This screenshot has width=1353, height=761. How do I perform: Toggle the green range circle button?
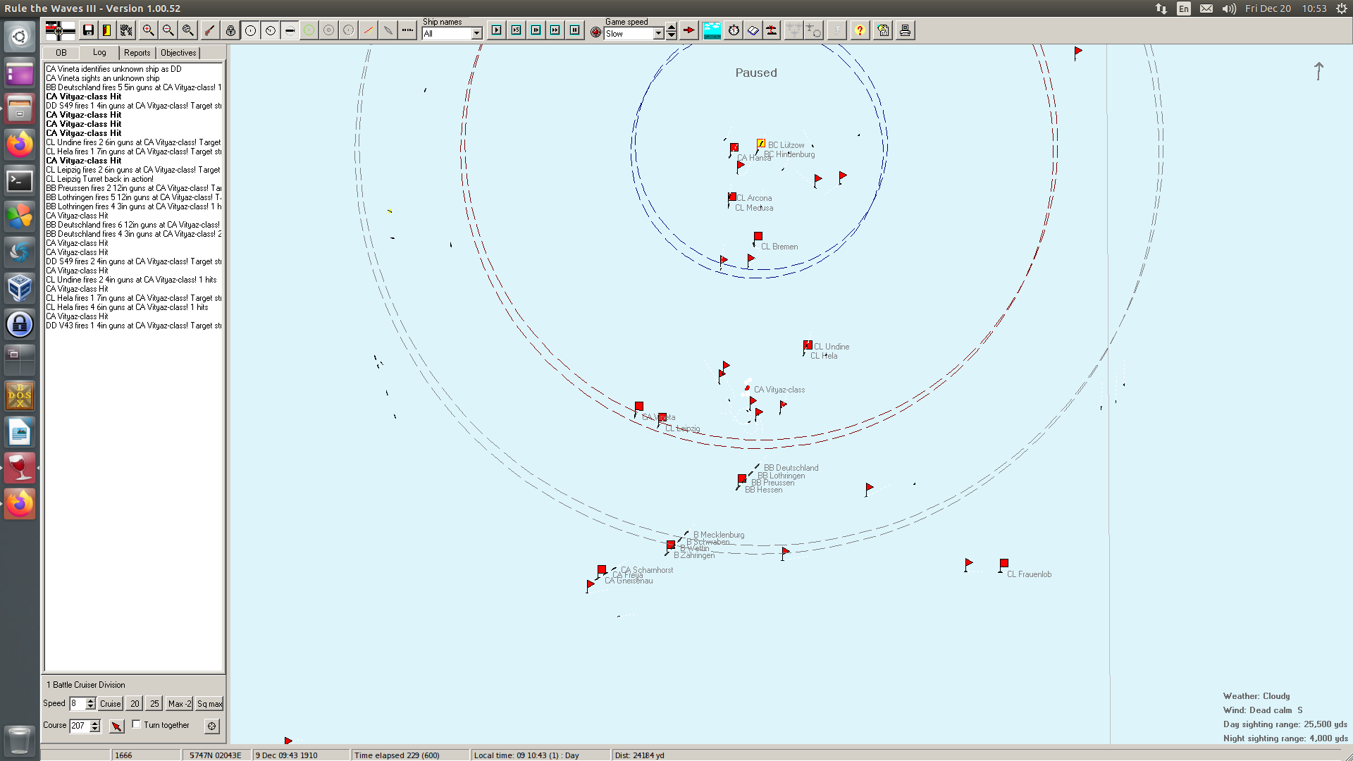[309, 30]
